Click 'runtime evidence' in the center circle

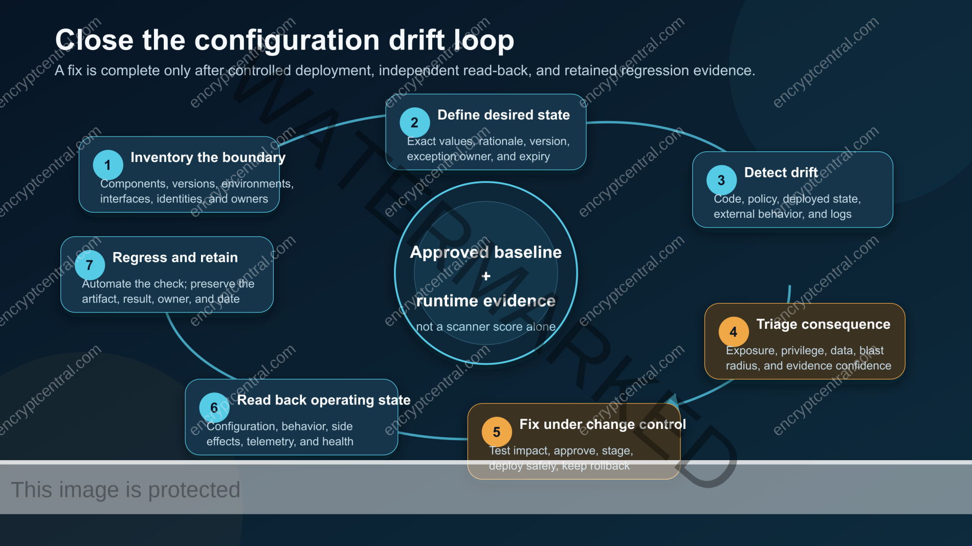click(486, 301)
